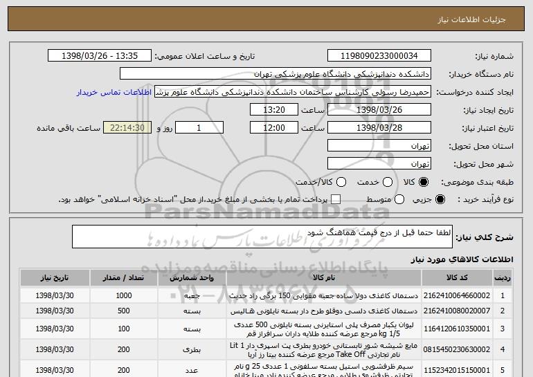Select product code 0815450230630002

[x=457, y=349]
